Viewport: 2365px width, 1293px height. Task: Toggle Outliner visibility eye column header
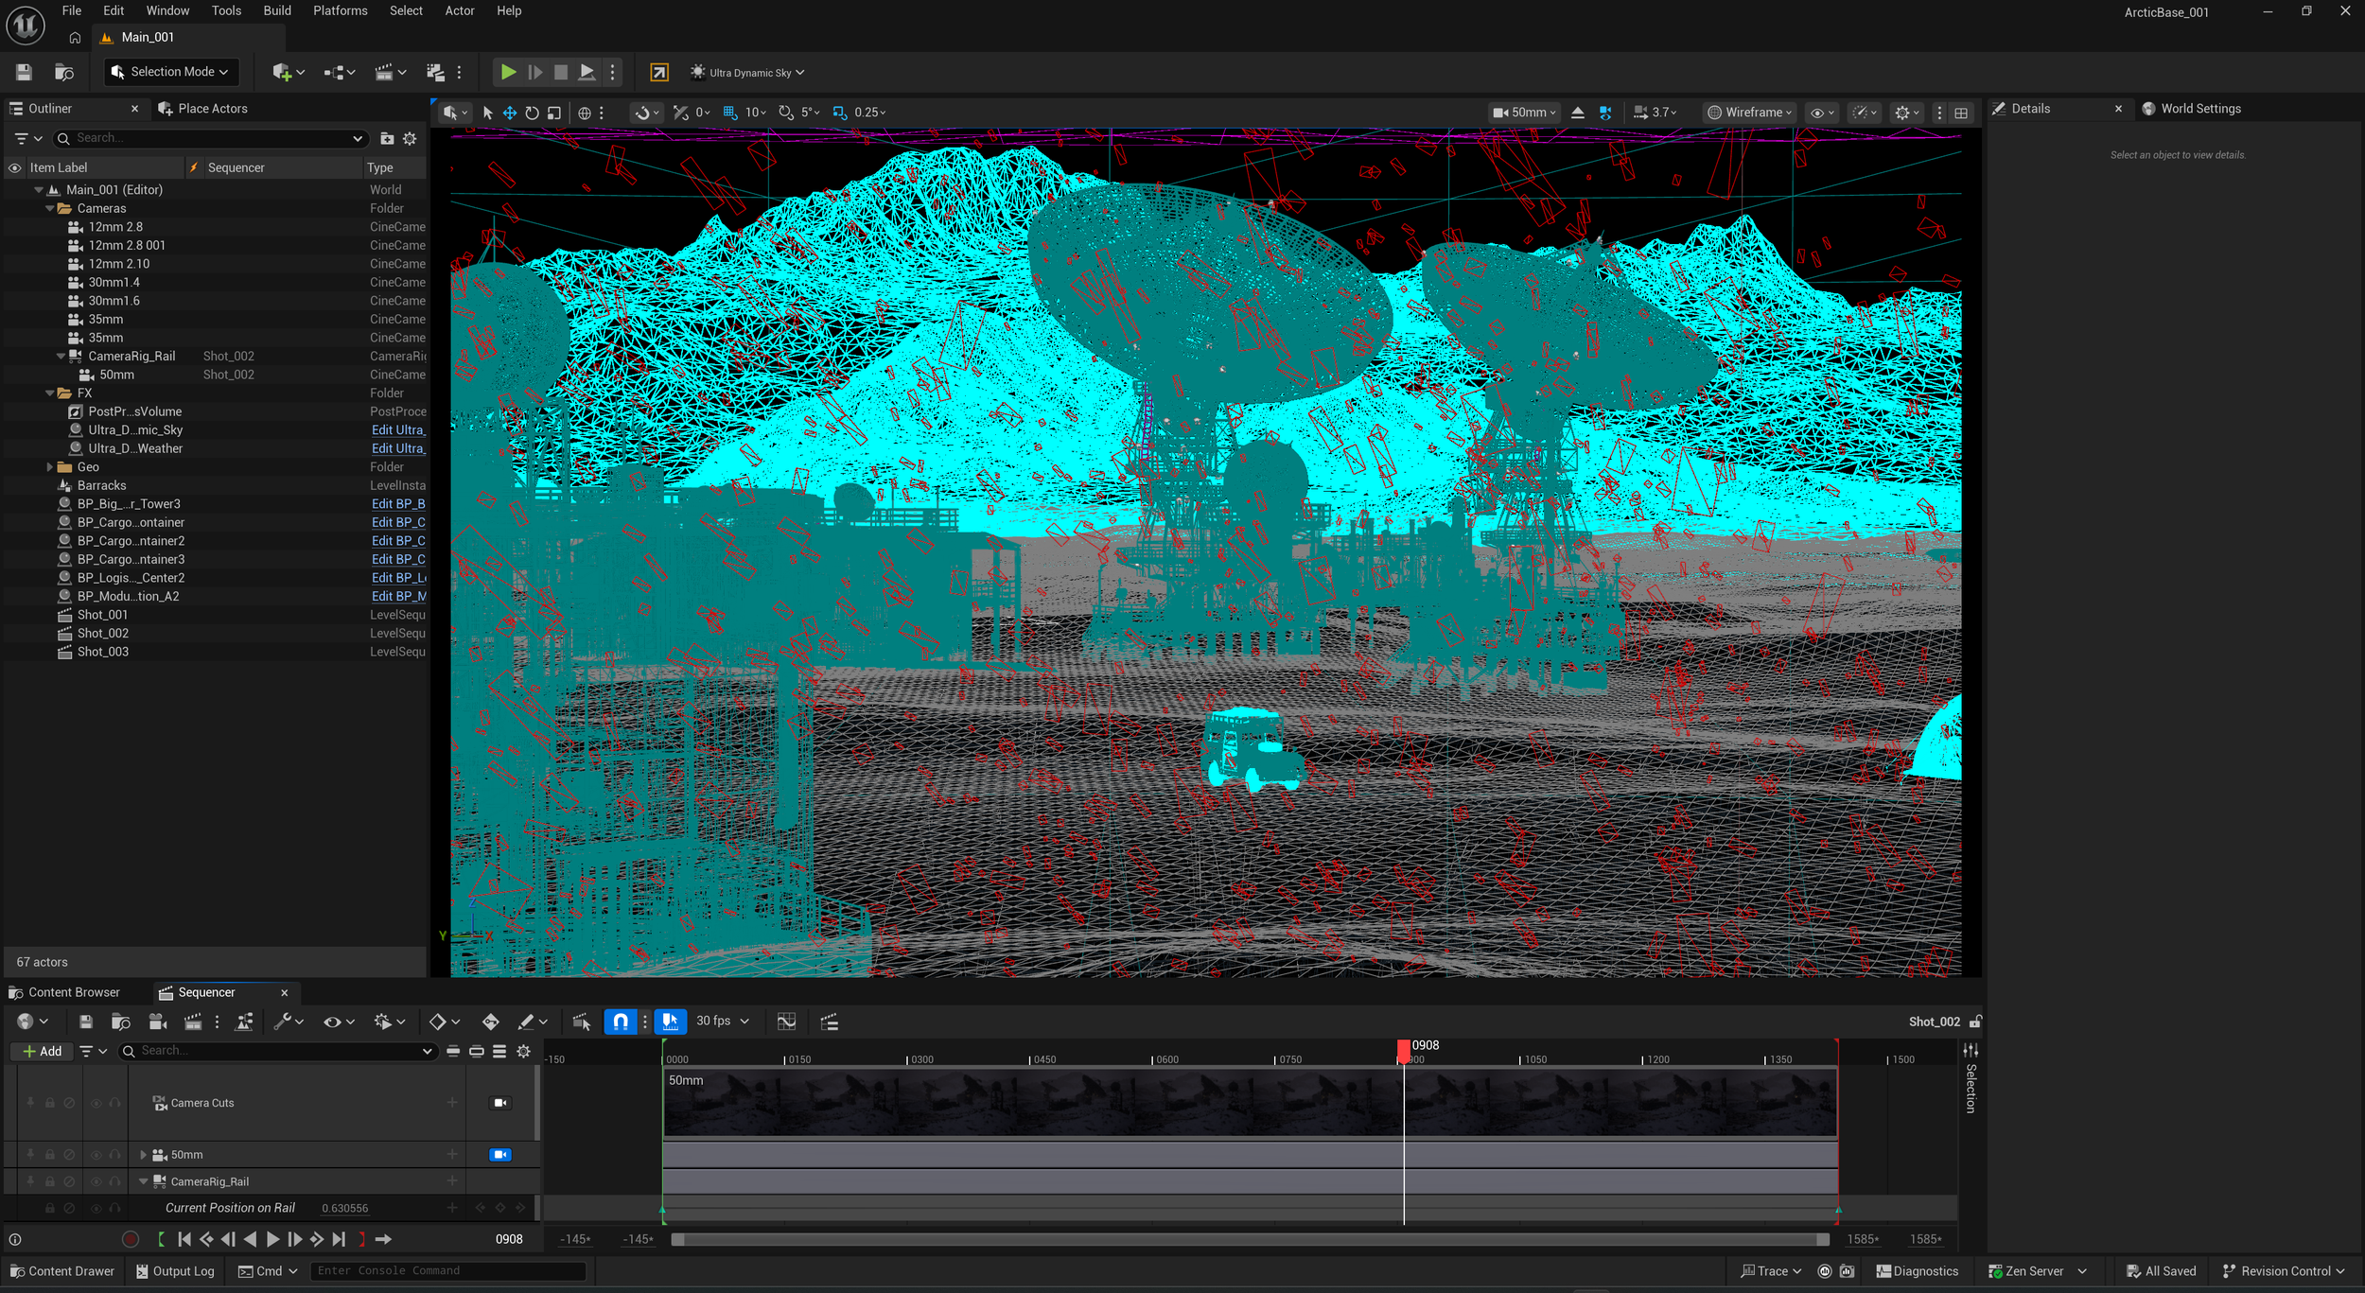click(x=14, y=168)
